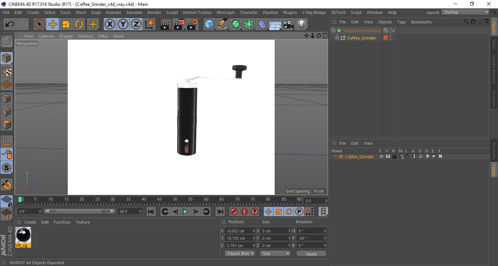Image resolution: width=498 pixels, height=266 pixels.
Task: Open the Render menu
Action: pos(154,12)
